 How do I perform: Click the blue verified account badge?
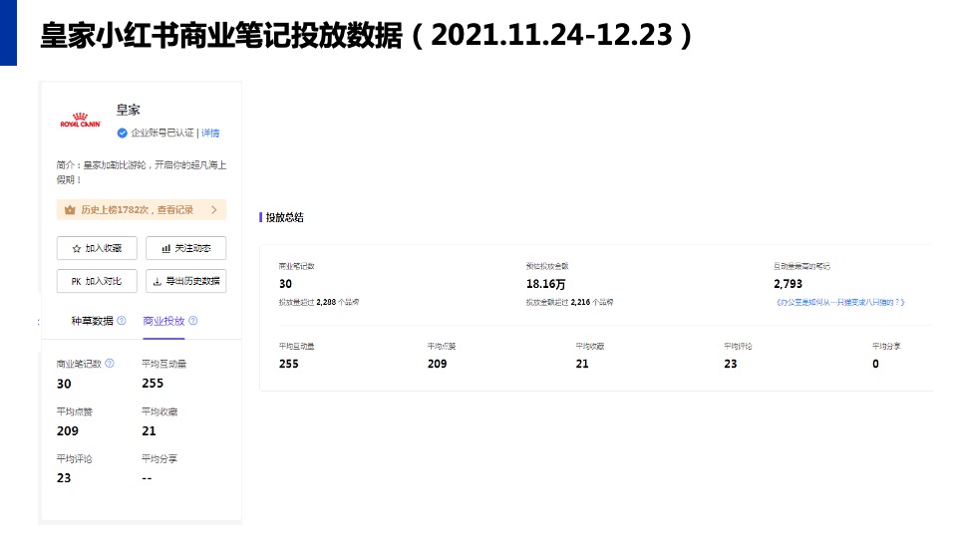(x=122, y=133)
